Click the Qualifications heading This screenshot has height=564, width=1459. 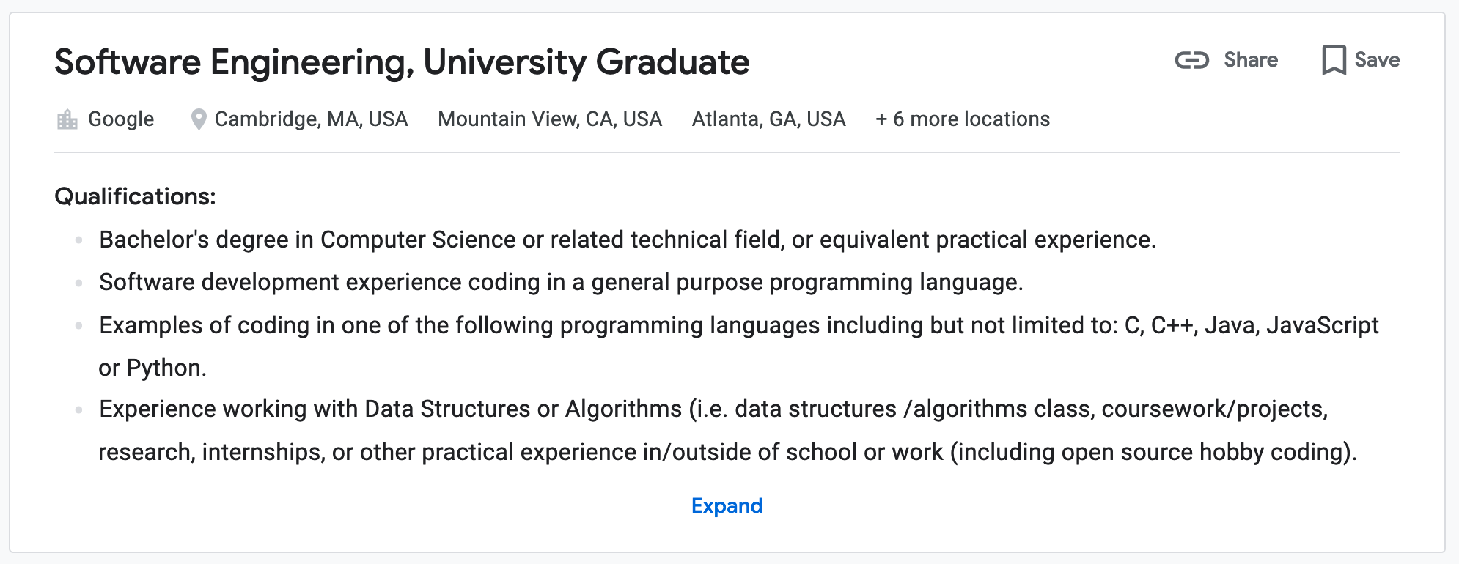[135, 196]
